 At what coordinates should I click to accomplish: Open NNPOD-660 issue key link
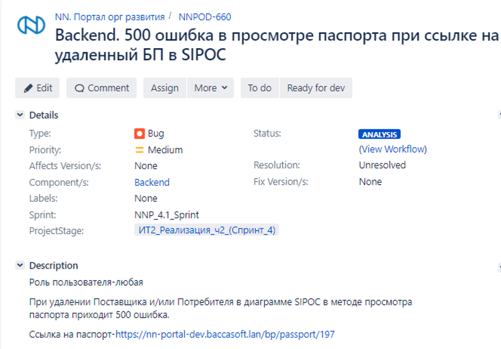click(x=205, y=17)
